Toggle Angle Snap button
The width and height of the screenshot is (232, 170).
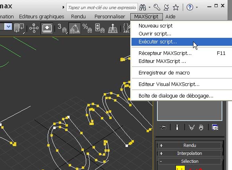pyautogui.click(x=75, y=28)
